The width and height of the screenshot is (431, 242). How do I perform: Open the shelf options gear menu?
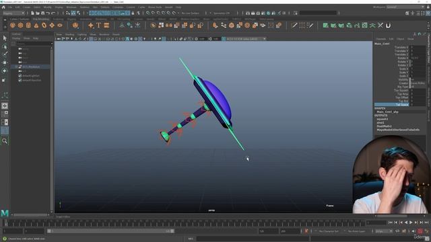(x=5, y=27)
